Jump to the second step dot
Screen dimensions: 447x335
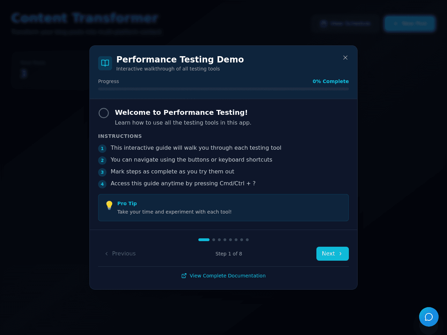pyautogui.click(x=214, y=240)
